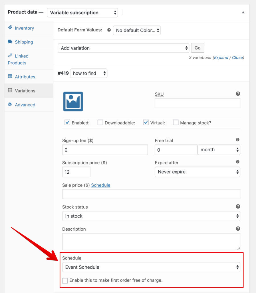Screen dimensions: 256x293
Task: Open the Event Schedule dropdown
Action: pos(151,267)
